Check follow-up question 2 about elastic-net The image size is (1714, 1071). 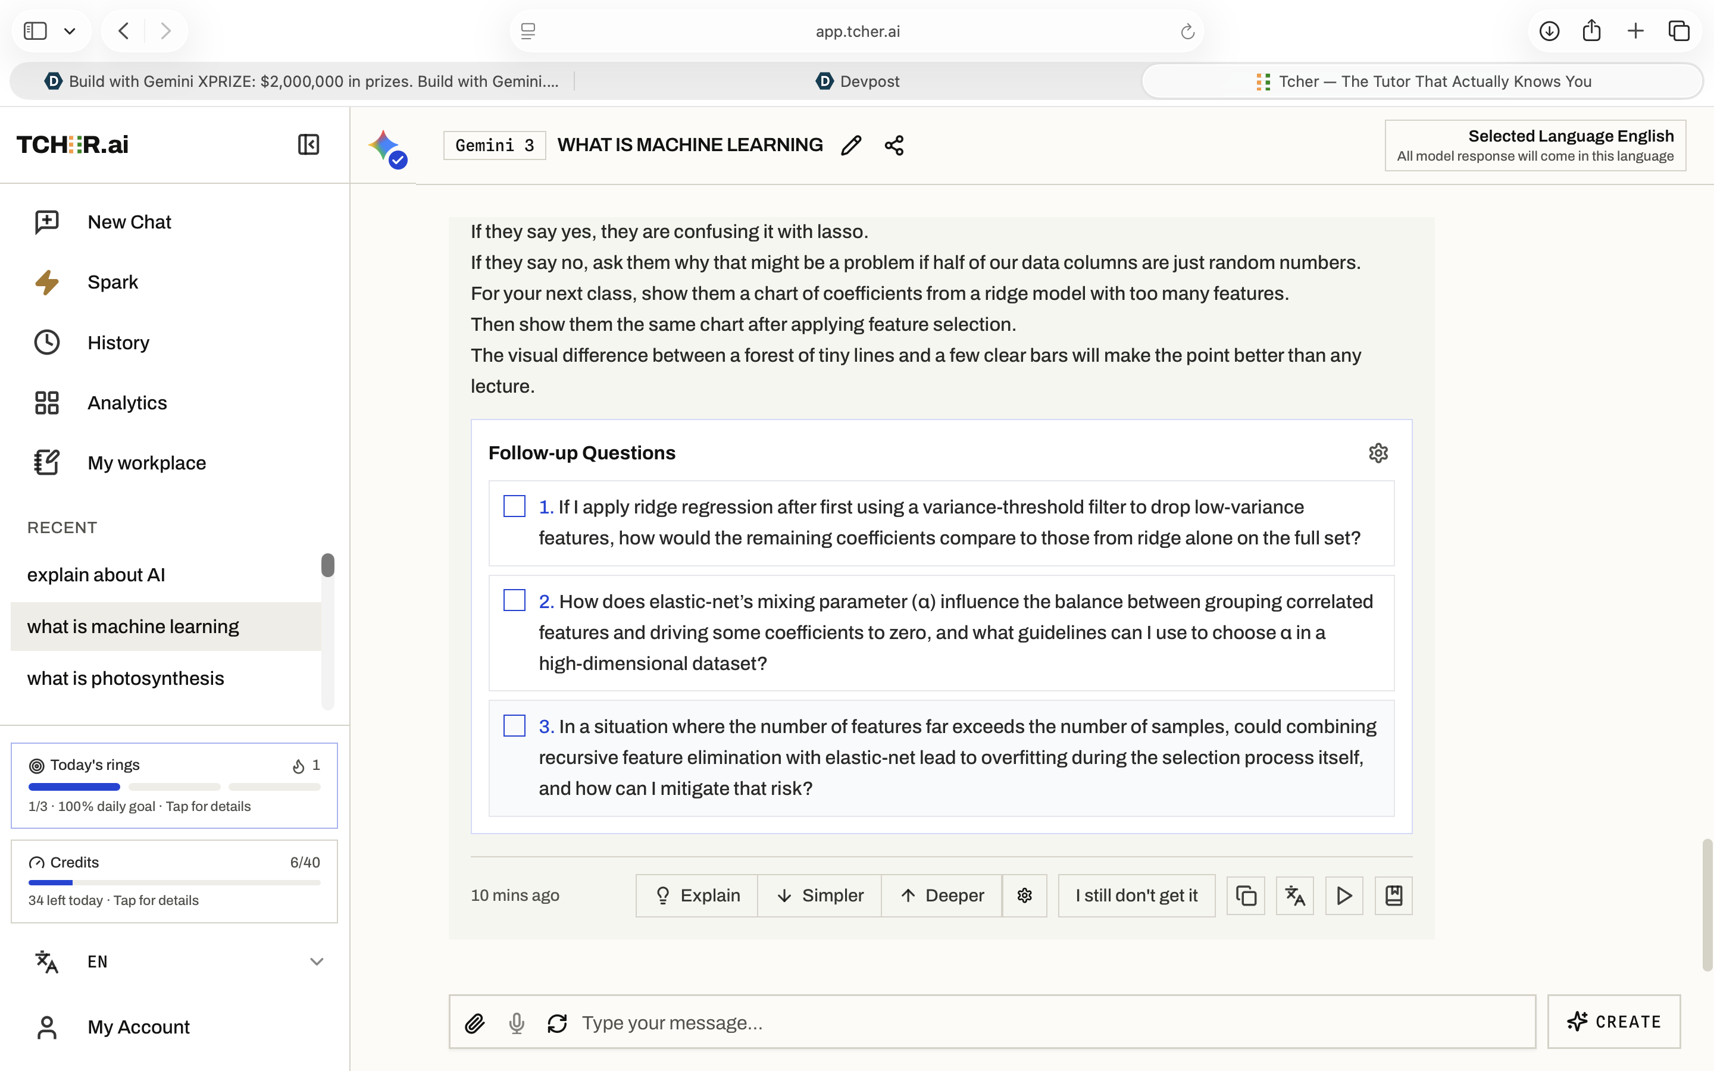pyautogui.click(x=514, y=600)
